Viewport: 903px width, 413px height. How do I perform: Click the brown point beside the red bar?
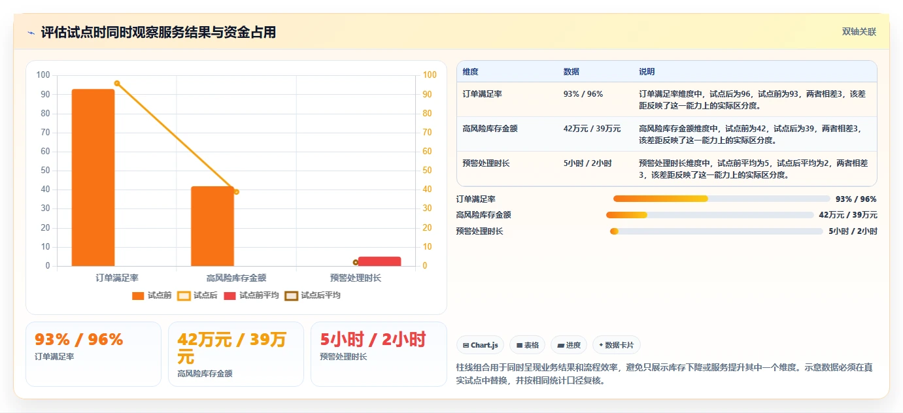coord(356,262)
